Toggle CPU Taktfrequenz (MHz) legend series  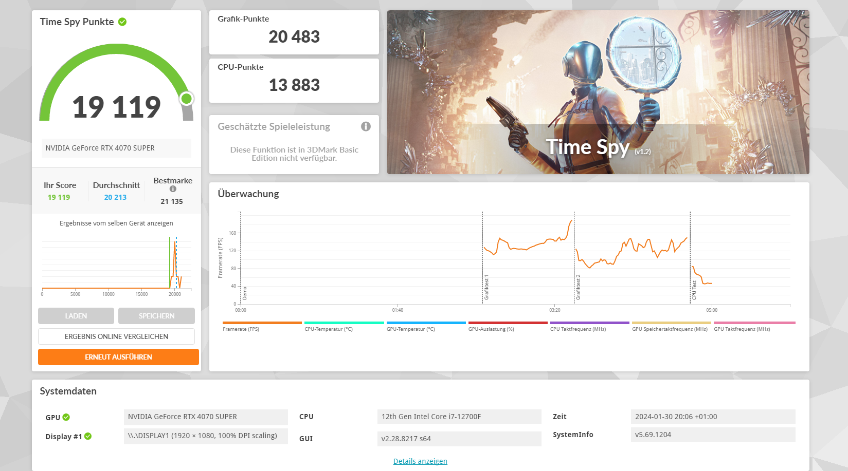(x=589, y=327)
